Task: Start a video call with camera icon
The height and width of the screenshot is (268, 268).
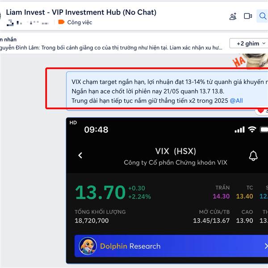Action: (248, 16)
